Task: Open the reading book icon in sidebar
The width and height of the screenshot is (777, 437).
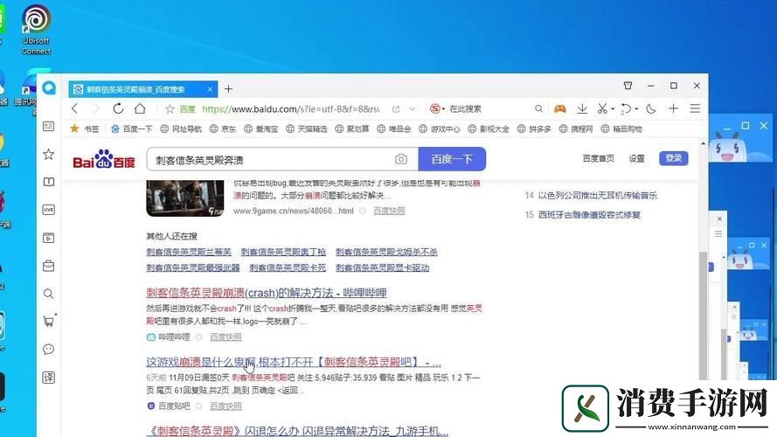Action: pyautogui.click(x=49, y=182)
